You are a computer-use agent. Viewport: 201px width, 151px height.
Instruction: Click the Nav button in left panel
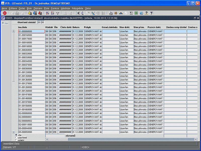point(5,23)
